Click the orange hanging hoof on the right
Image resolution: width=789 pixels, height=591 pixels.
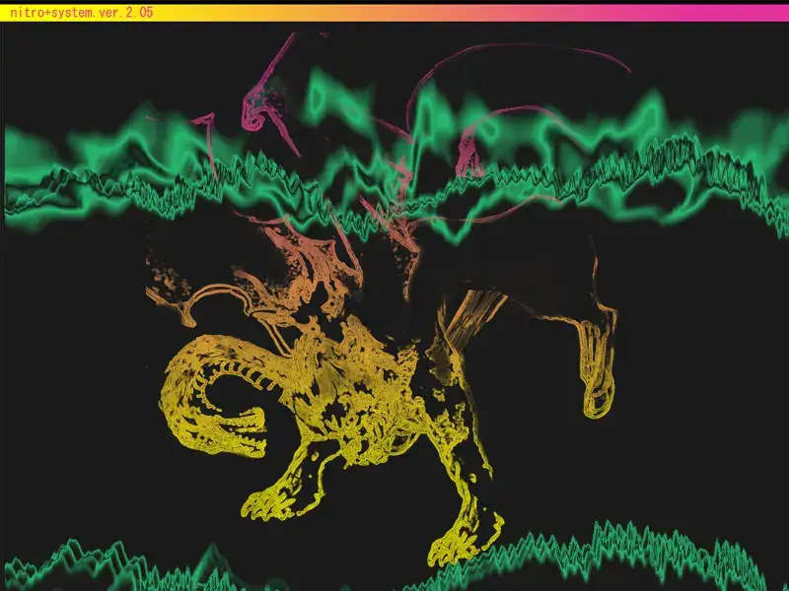pos(599,392)
